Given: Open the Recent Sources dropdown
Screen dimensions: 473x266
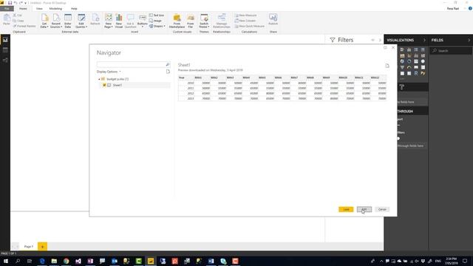Looking at the screenshot, I should pos(56,21).
